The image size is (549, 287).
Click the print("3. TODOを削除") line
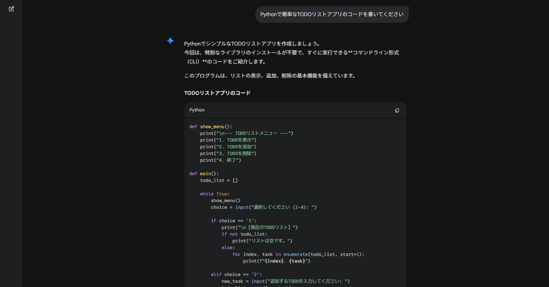(228, 153)
